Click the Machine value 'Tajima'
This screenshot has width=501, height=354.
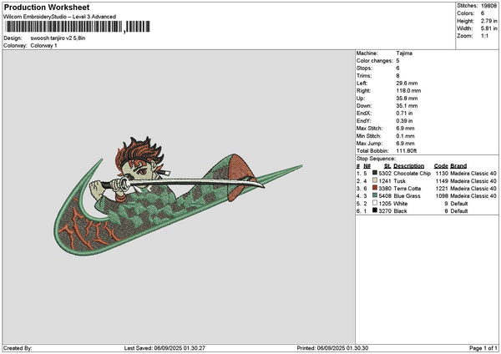pyautogui.click(x=404, y=53)
